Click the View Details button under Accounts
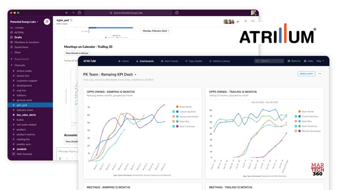Image resolution: width=338 pixels, height=190 pixels. point(71,141)
